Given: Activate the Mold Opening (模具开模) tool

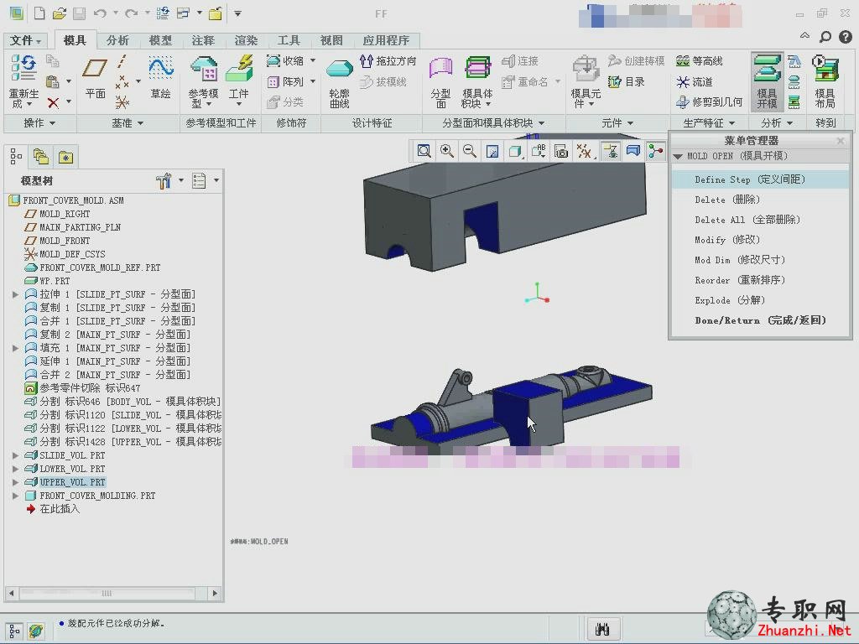Looking at the screenshot, I should [767, 81].
